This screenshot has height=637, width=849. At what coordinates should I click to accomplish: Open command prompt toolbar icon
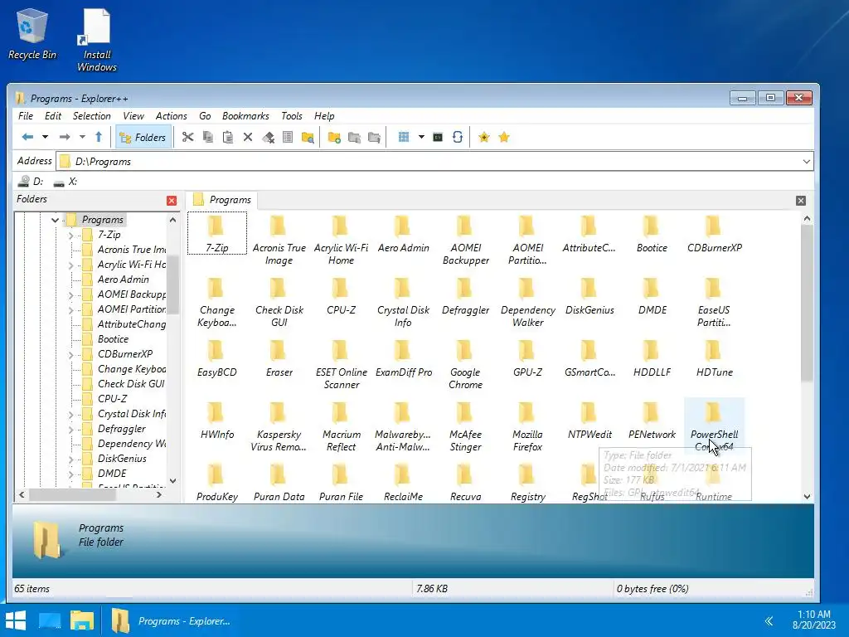[438, 137]
